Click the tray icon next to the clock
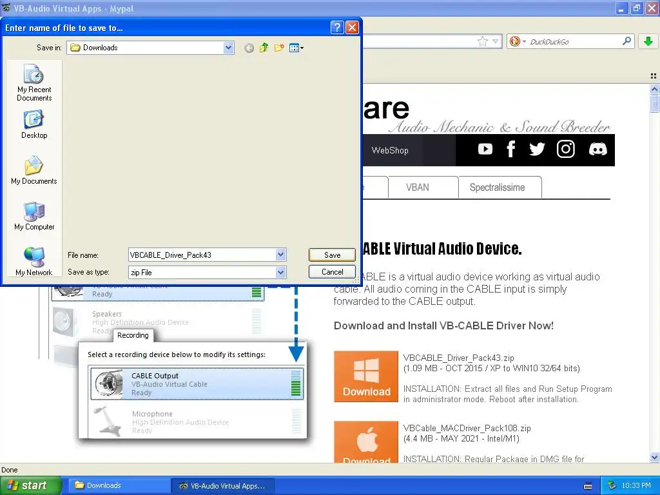 [x=612, y=485]
